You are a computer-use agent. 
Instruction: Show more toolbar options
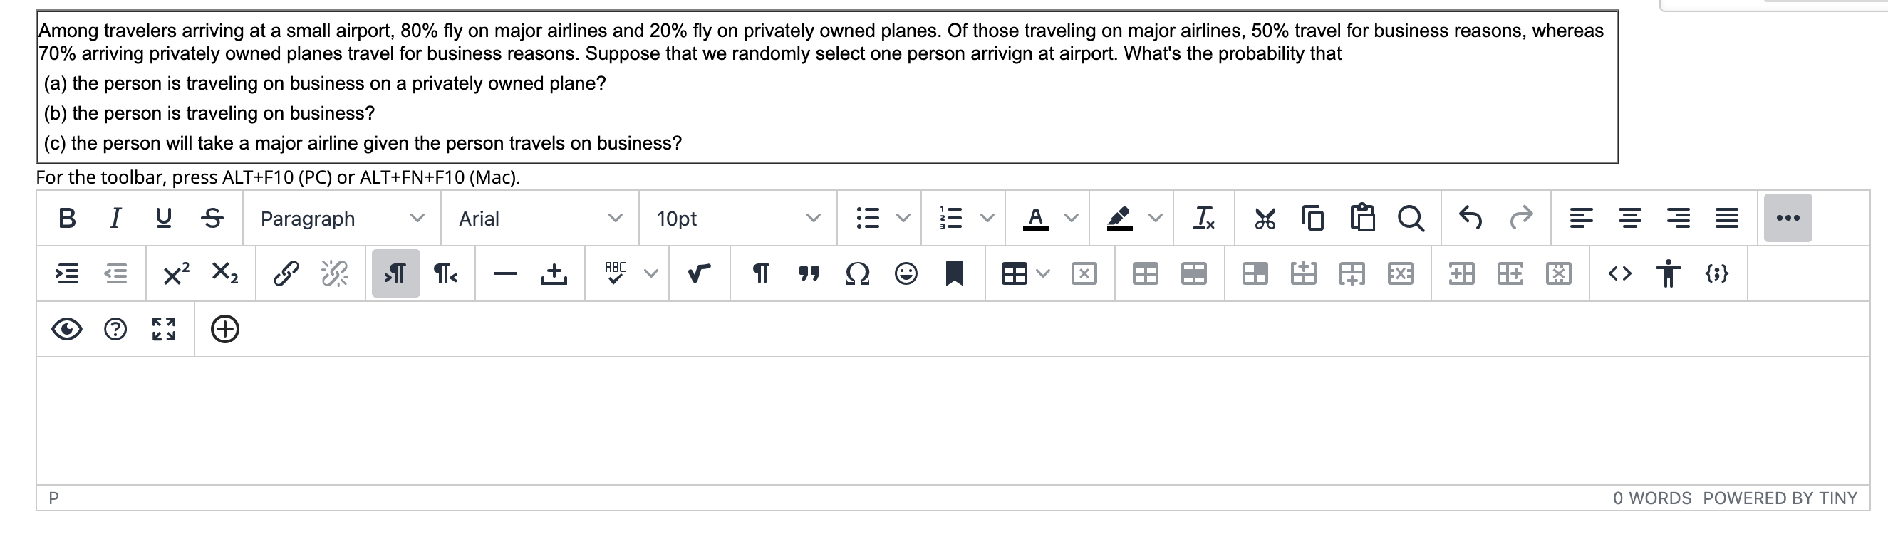point(1788,217)
